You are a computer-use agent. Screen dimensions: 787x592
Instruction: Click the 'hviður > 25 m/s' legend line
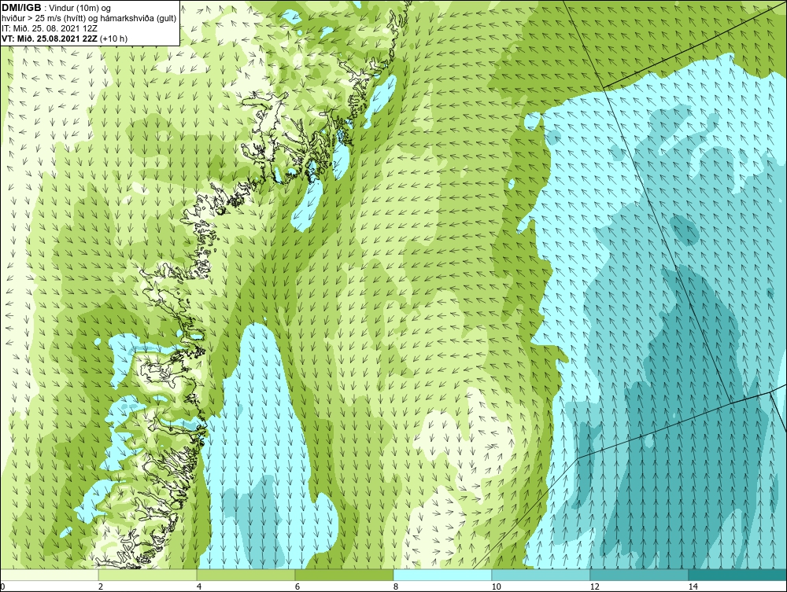tap(89, 18)
